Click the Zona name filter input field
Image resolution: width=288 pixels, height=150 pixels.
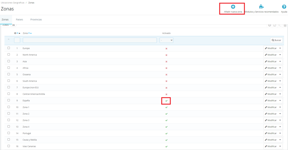[x=90, y=40]
